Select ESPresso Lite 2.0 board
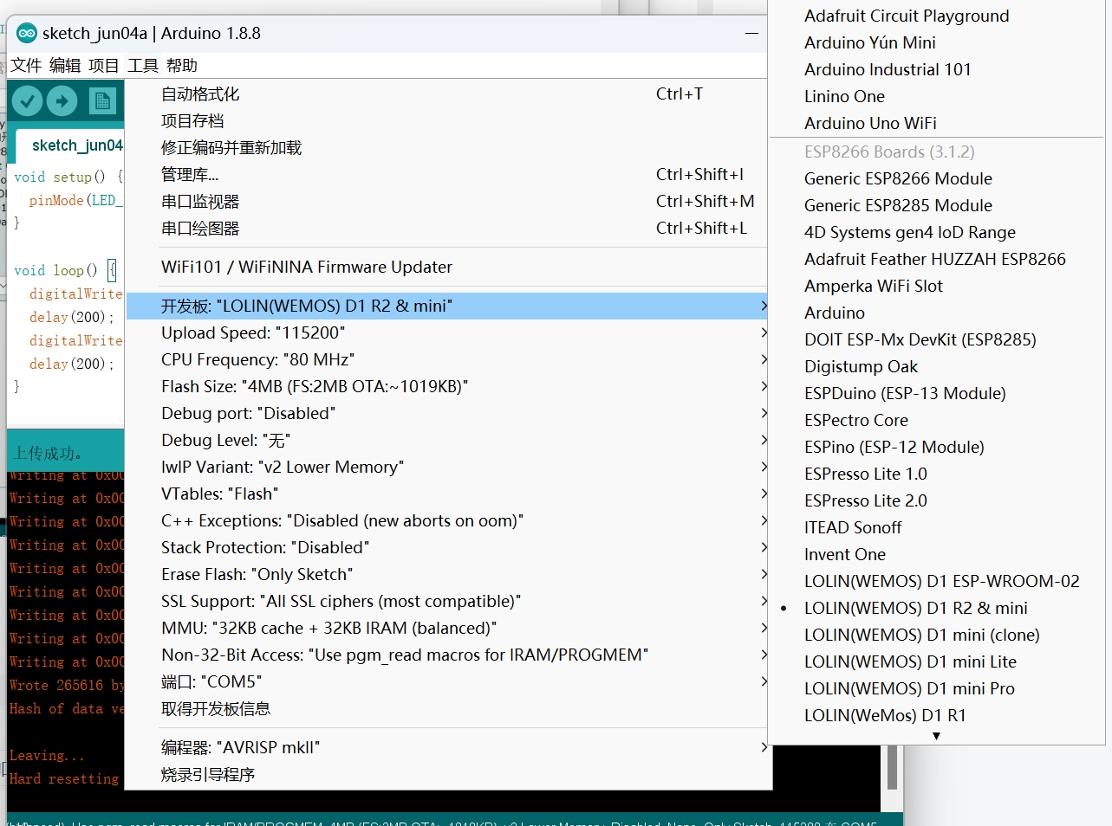 936,501
